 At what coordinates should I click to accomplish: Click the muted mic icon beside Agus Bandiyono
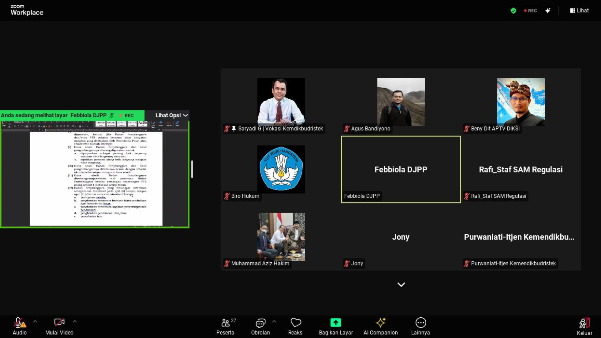347,129
